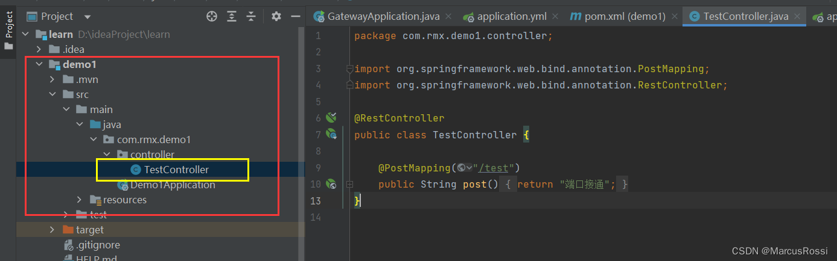This screenshot has height=261, width=837.
Task: Expand the resources folder
Action: 79,200
